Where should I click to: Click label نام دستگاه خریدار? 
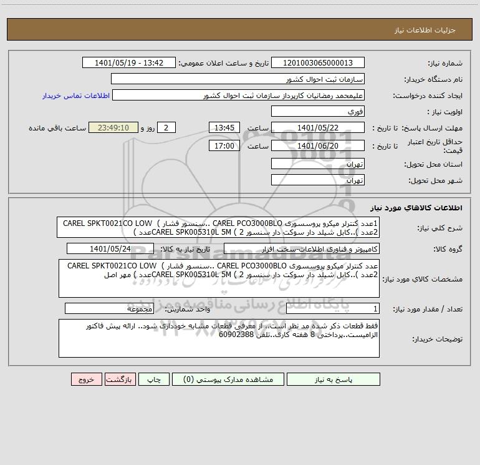click(433, 79)
